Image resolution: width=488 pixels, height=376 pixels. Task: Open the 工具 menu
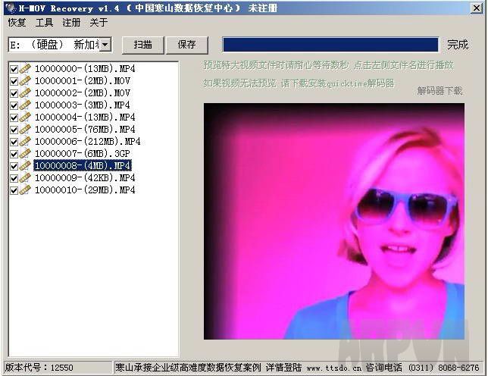[44, 23]
